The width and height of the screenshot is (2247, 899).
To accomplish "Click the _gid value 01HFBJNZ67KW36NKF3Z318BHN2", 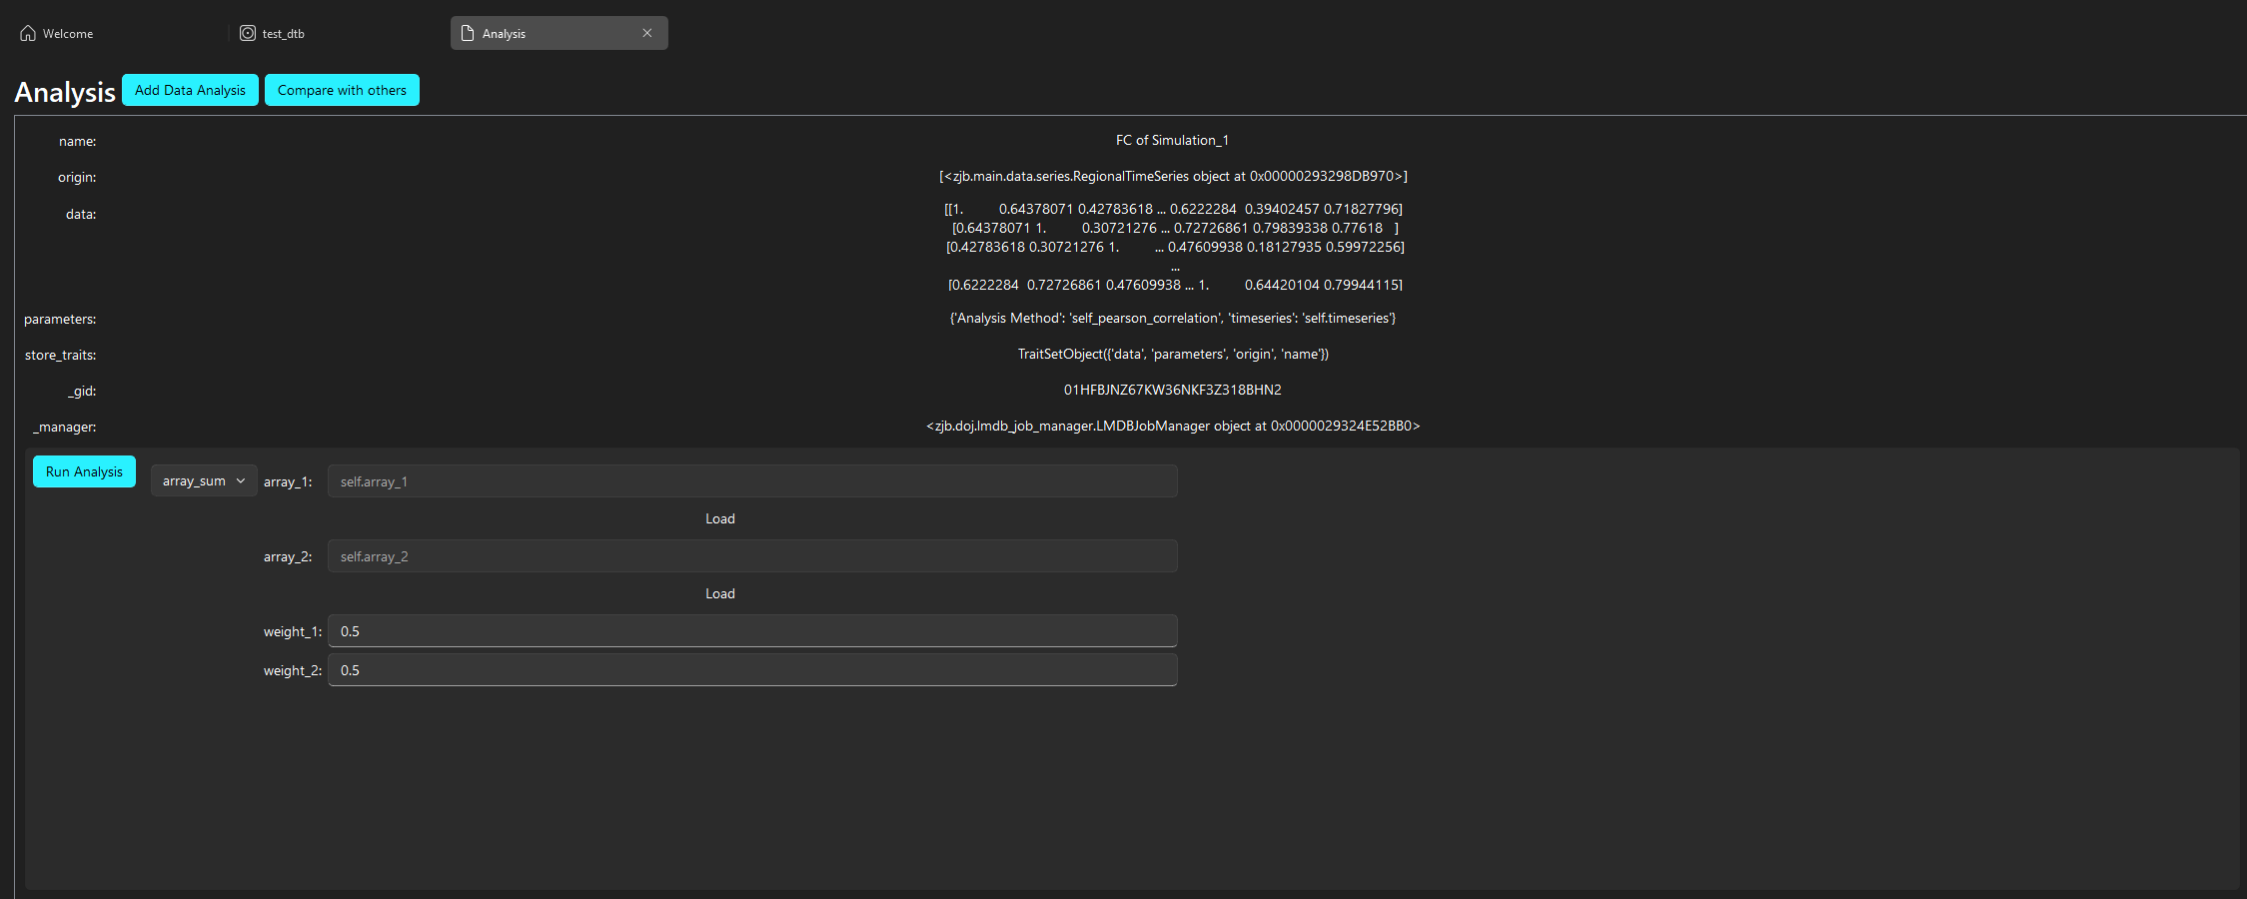I will 1173,390.
